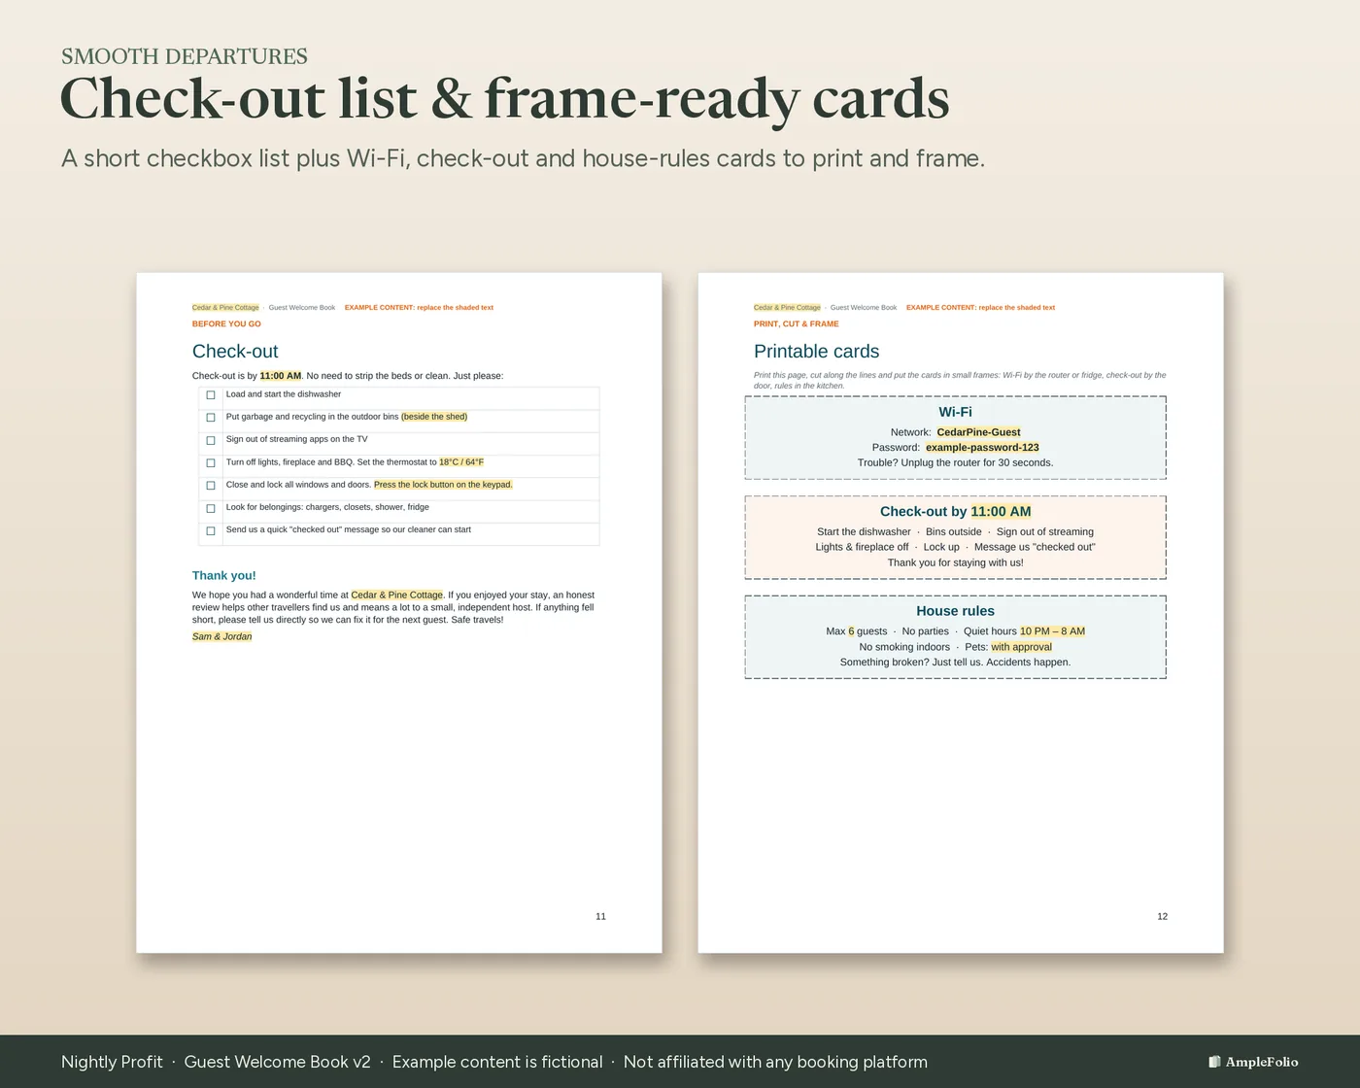Click the 'BEFORE YOU GO' label
The image size is (1360, 1088).
tap(226, 323)
